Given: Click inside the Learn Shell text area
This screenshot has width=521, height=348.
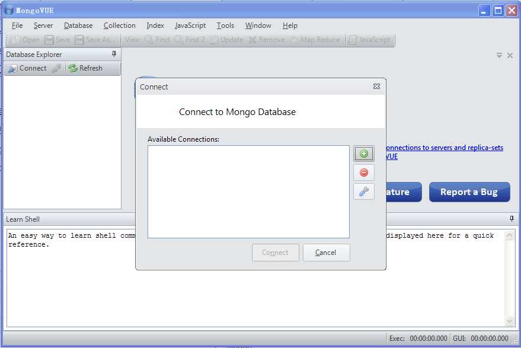Looking at the screenshot, I should click(255, 278).
